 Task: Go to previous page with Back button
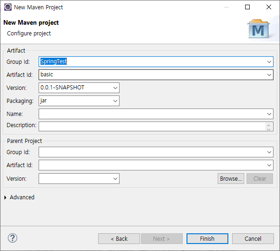click(119, 238)
